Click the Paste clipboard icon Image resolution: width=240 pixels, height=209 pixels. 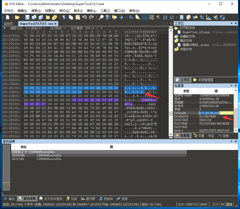(78, 17)
